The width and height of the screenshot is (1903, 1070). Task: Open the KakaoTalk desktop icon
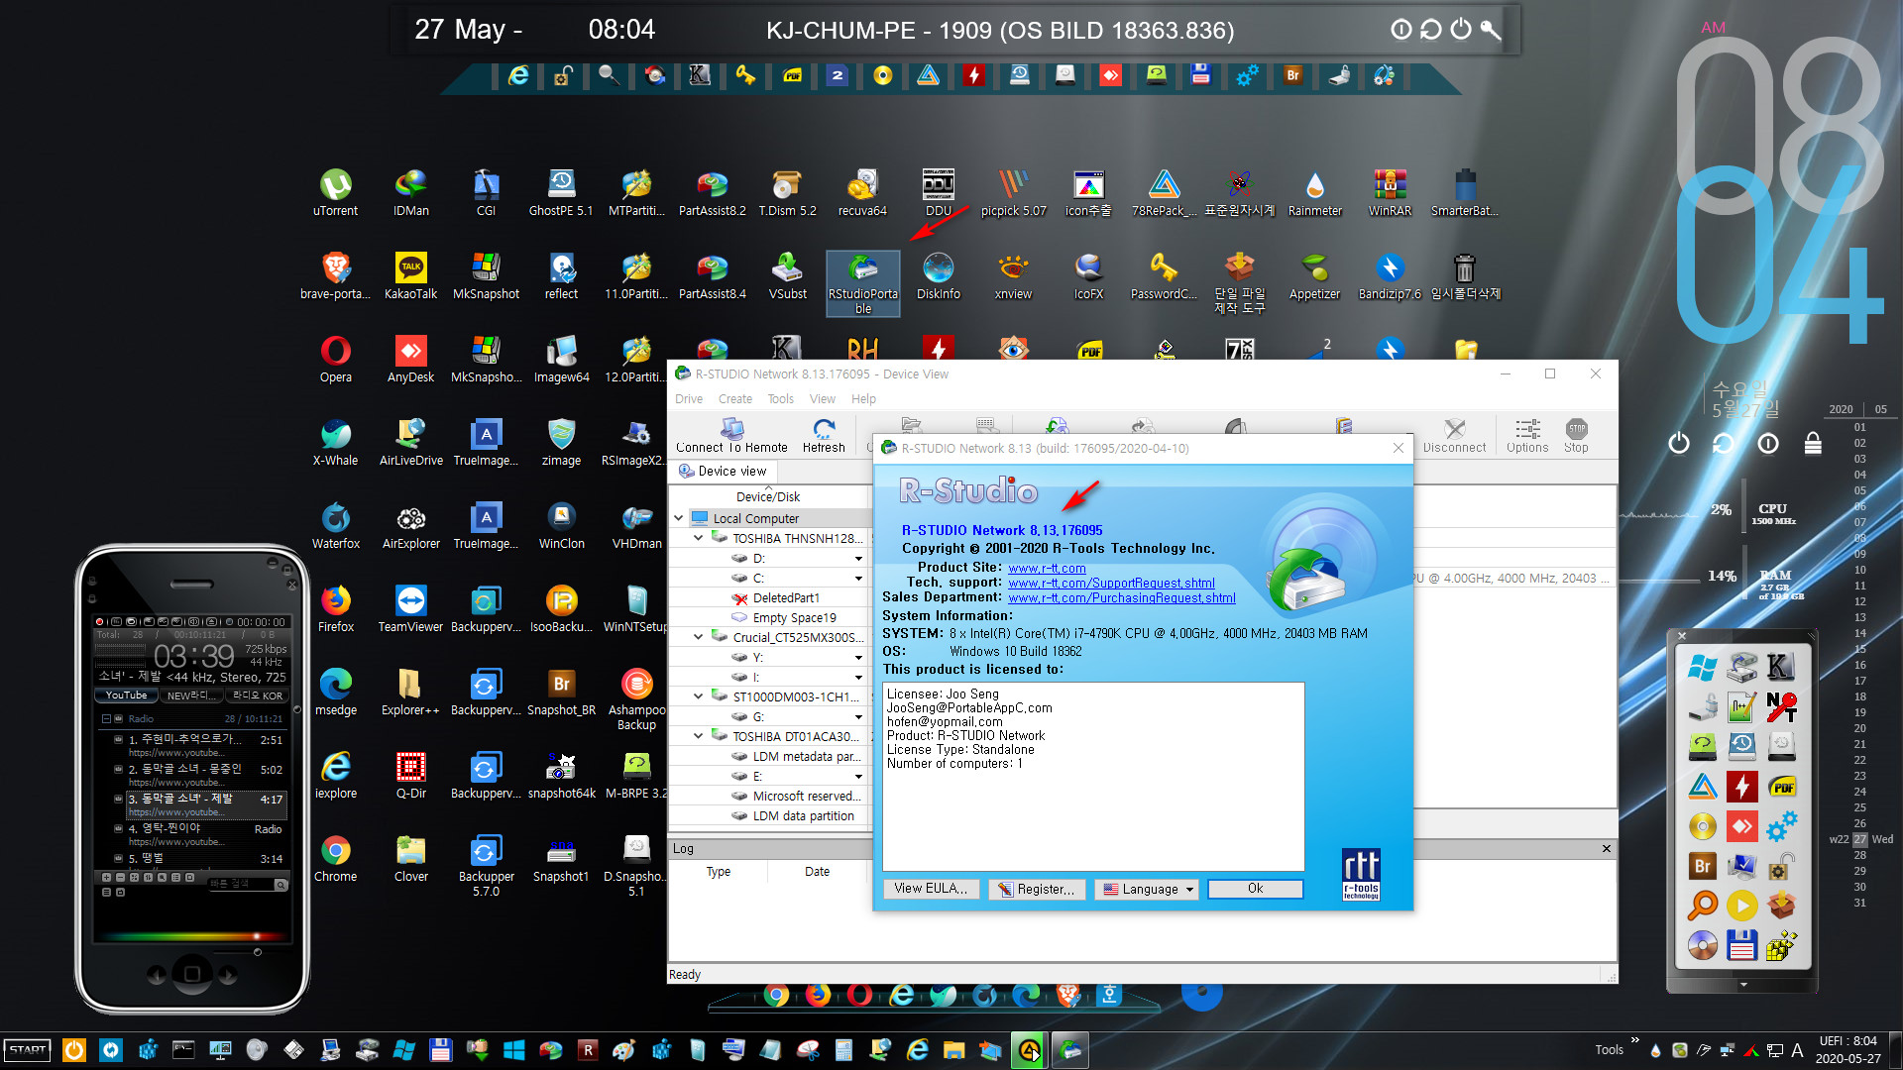pyautogui.click(x=410, y=276)
